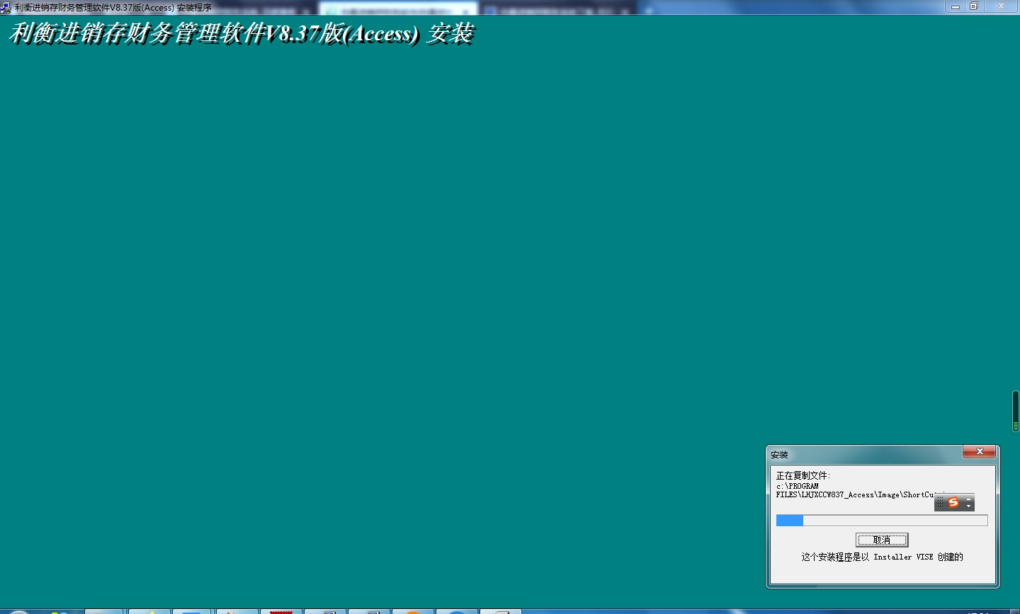Restore down the installer main window
Screen dimensions: 1020x614
(974, 6)
